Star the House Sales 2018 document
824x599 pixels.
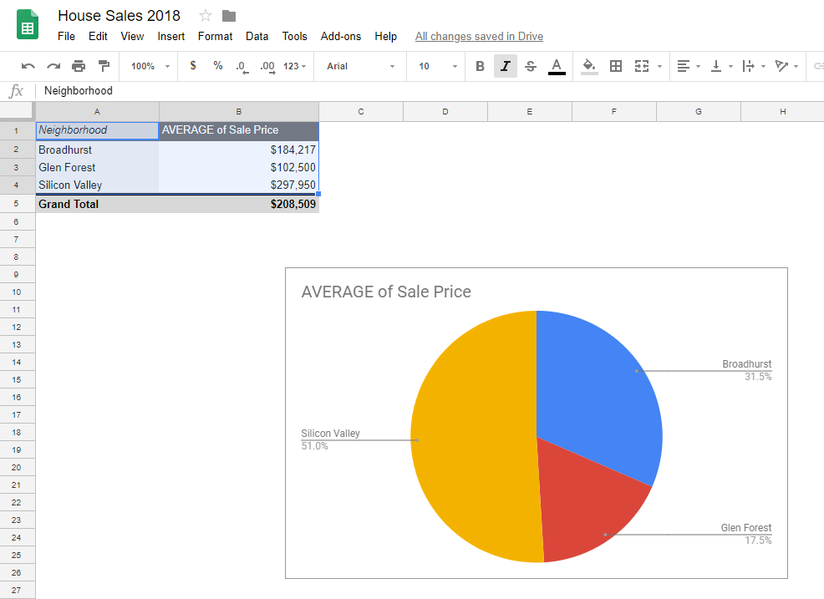[x=205, y=16]
